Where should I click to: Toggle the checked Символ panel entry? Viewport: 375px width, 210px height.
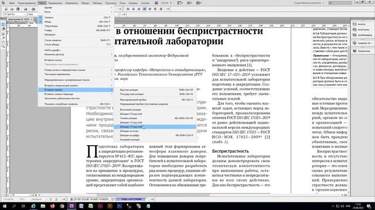pos(76,17)
